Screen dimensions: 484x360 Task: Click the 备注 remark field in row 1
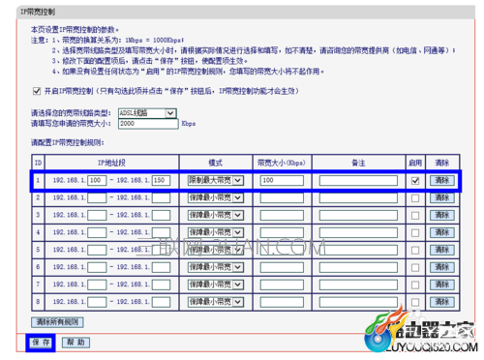pyautogui.click(x=358, y=180)
